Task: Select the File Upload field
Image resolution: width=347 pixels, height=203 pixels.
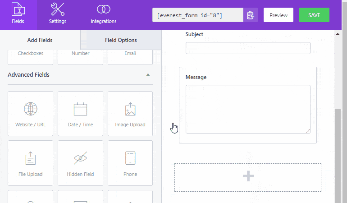Action: (31, 163)
